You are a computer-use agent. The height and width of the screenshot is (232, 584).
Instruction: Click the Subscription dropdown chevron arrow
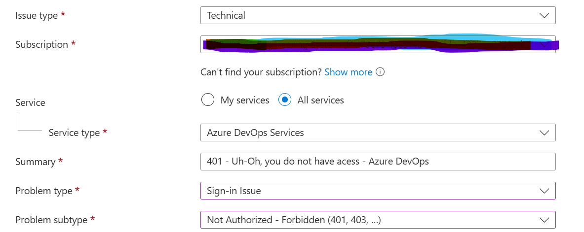544,45
